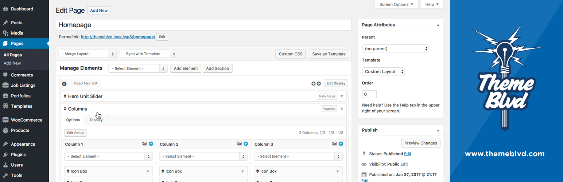Move section up with arrow icon

coord(313,83)
